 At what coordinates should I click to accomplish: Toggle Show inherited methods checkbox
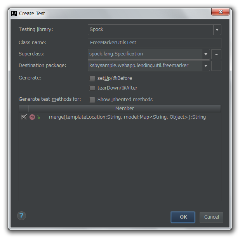(x=92, y=100)
